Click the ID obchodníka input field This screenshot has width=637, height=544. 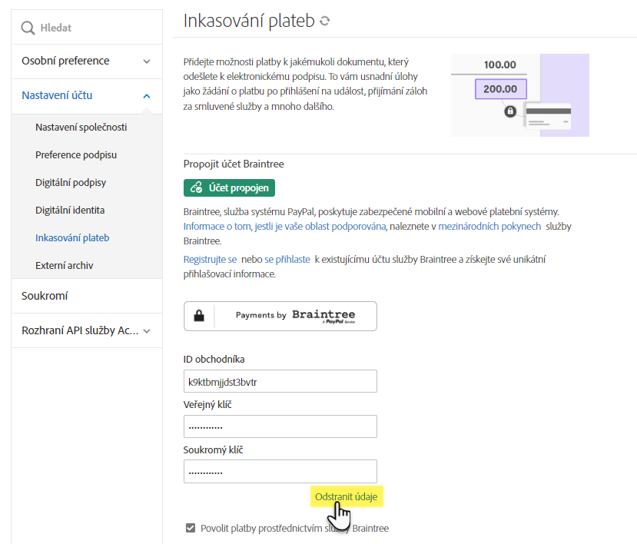pyautogui.click(x=280, y=381)
